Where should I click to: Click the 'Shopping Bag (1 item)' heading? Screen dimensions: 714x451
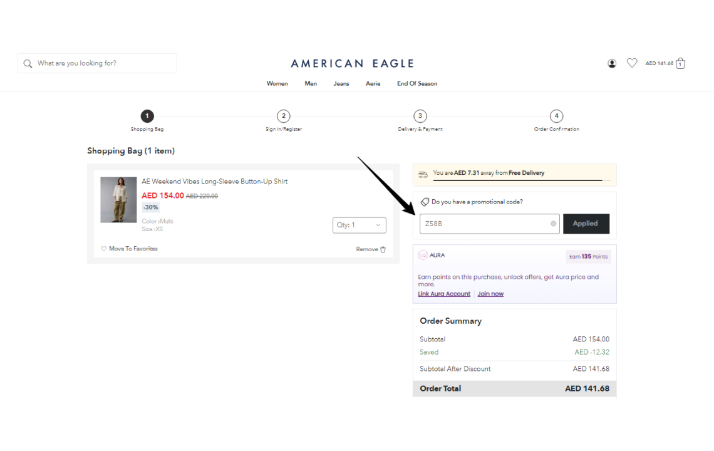click(131, 151)
